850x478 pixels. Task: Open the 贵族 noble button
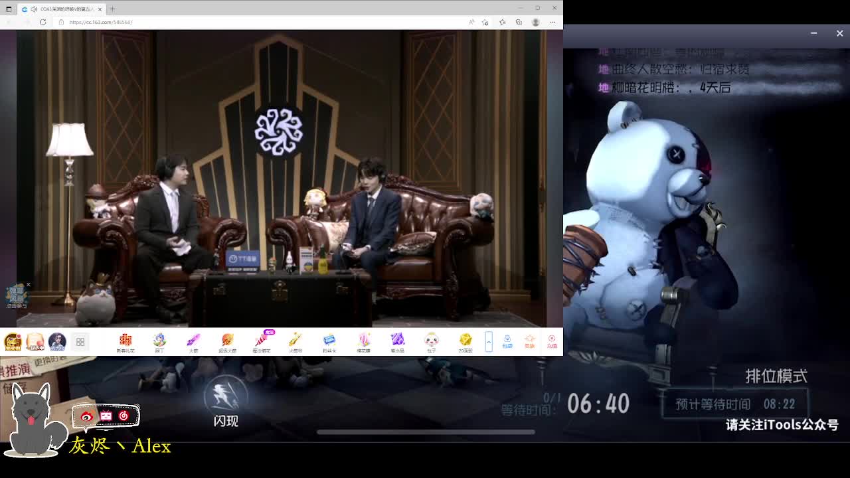529,341
